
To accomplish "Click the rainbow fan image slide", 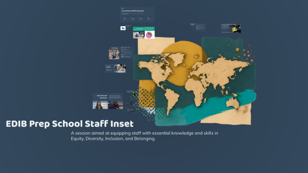I will (231, 29).
